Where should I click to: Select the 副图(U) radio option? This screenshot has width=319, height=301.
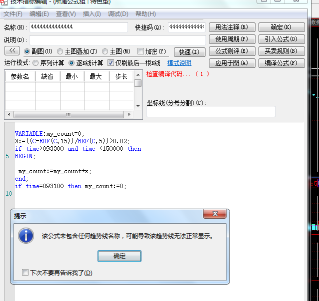[x=27, y=51]
